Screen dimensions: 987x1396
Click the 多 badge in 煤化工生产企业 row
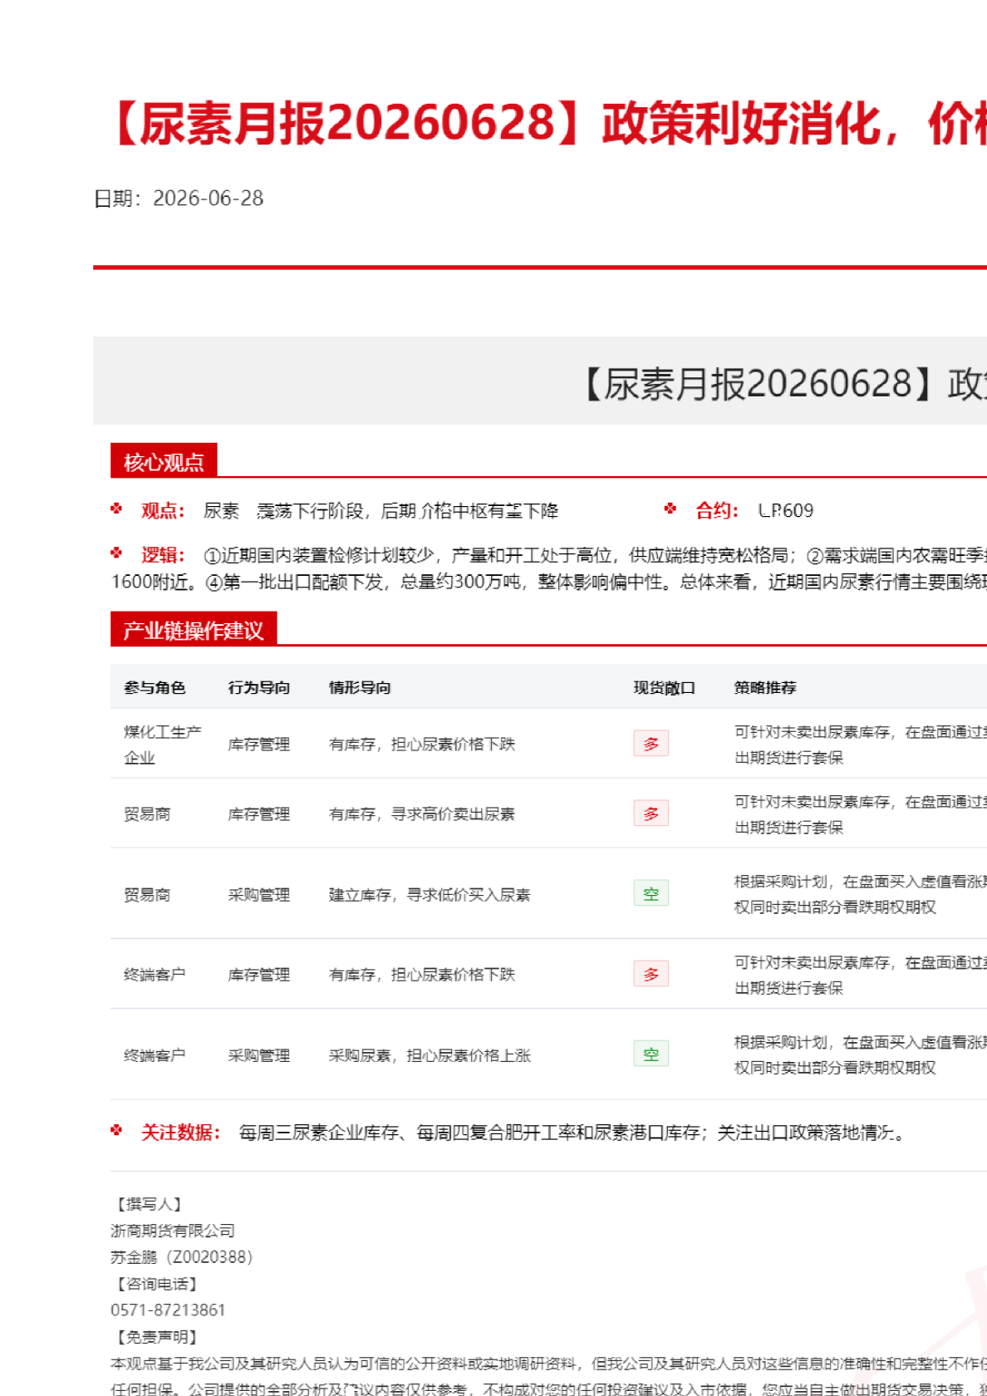(651, 744)
